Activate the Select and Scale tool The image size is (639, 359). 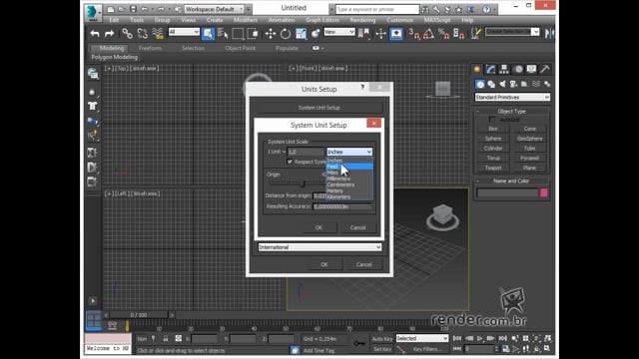[301, 34]
